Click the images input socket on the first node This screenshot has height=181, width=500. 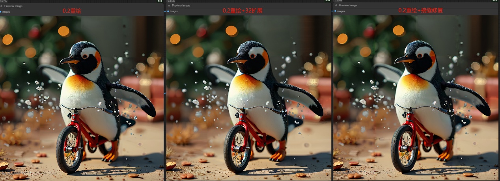(1, 12)
